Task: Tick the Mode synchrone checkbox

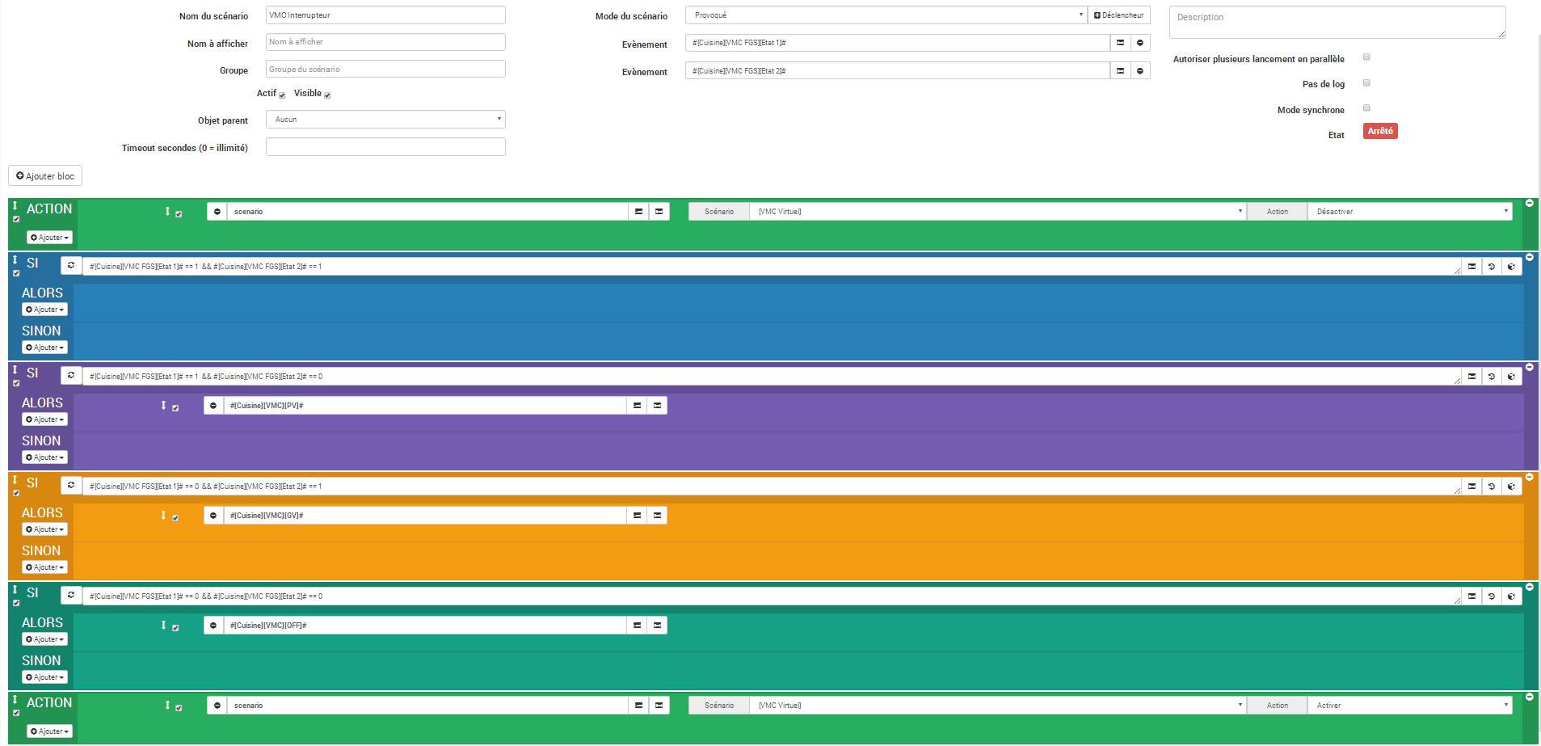Action: (x=1366, y=108)
